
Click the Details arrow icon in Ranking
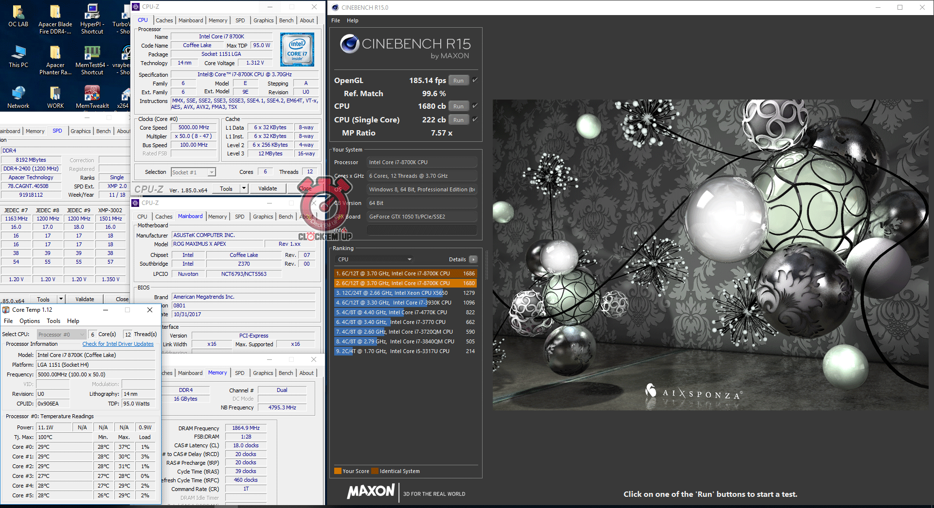(473, 259)
